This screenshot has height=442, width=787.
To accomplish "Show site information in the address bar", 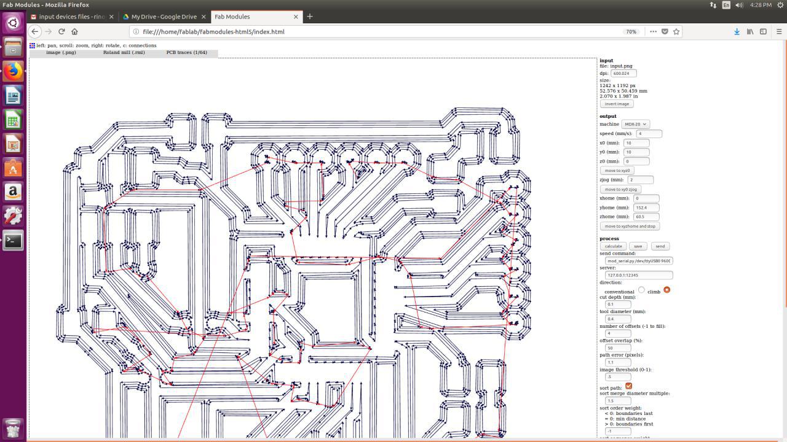I will pos(136,32).
